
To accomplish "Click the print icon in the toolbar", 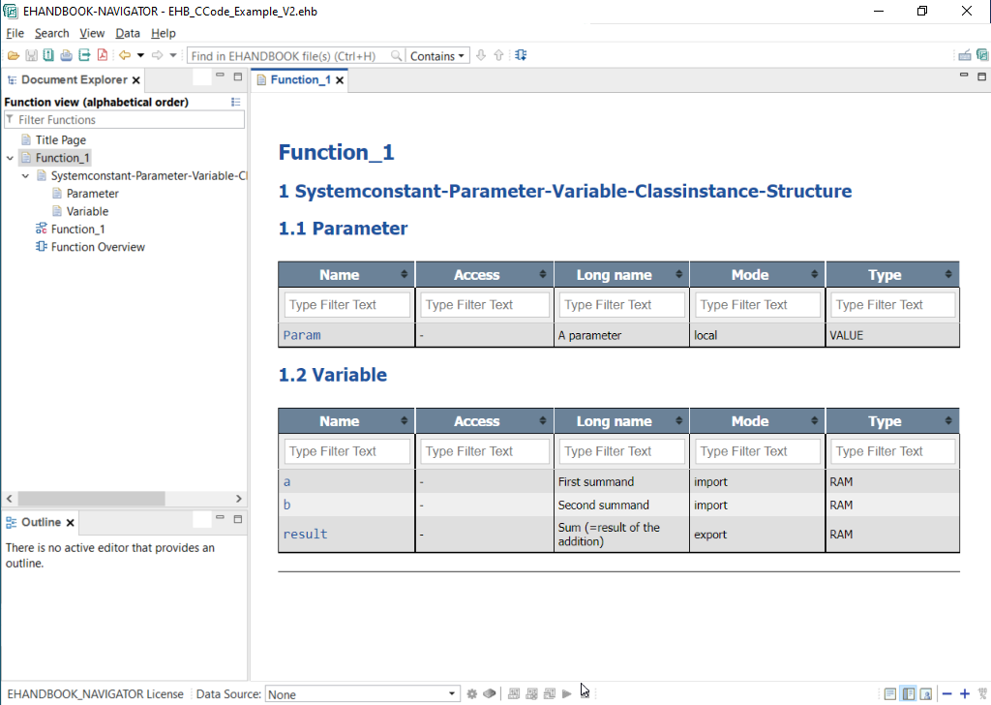I will click(x=66, y=56).
